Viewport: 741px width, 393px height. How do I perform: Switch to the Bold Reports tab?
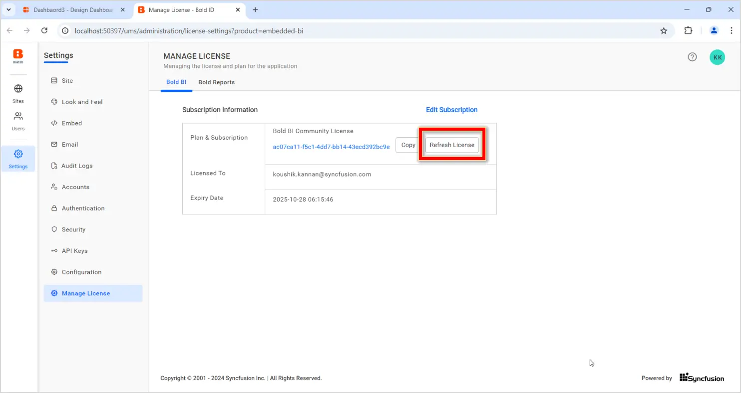click(216, 82)
